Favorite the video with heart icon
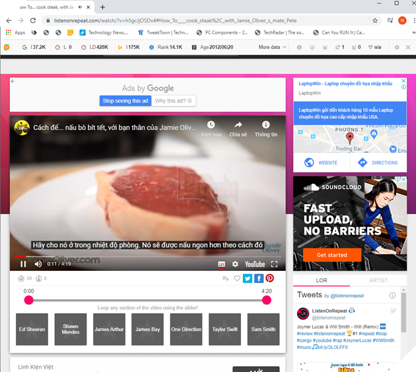Viewport: 416px width, 372px height. (x=237, y=278)
